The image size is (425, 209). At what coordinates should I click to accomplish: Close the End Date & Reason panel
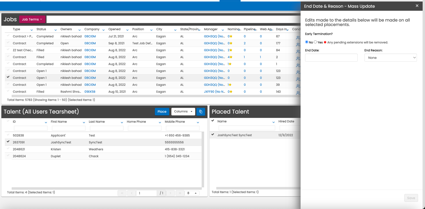417,6
